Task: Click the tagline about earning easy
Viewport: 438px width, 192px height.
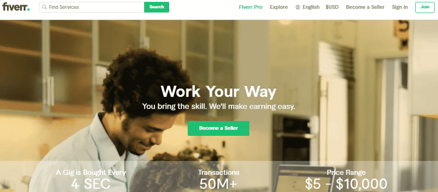Action: 218,107
